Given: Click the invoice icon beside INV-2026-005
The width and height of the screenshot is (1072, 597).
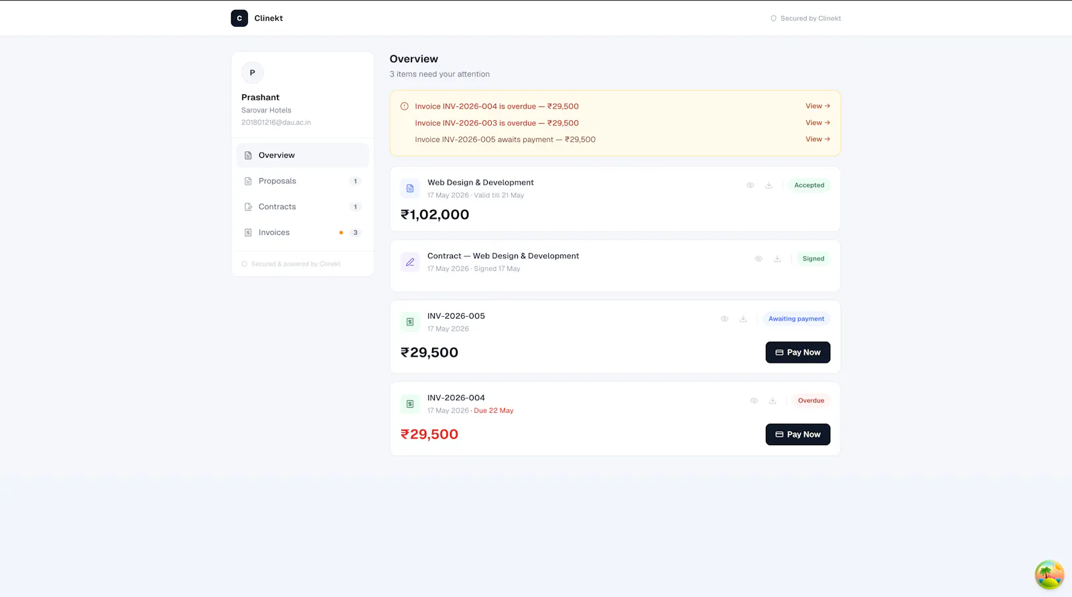Looking at the screenshot, I should pyautogui.click(x=410, y=322).
